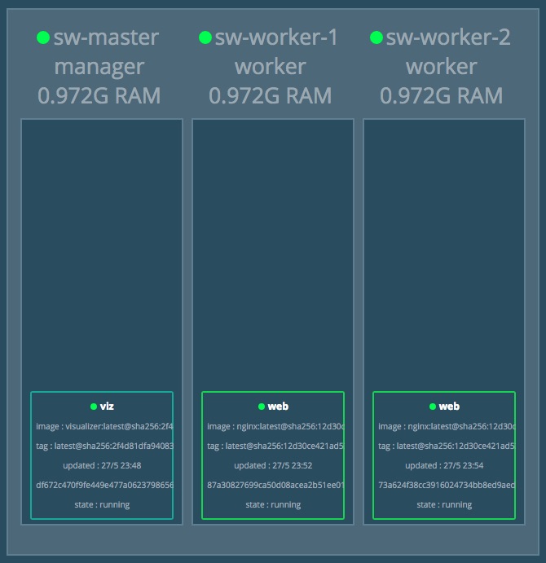Click the manager role label

pos(99,67)
